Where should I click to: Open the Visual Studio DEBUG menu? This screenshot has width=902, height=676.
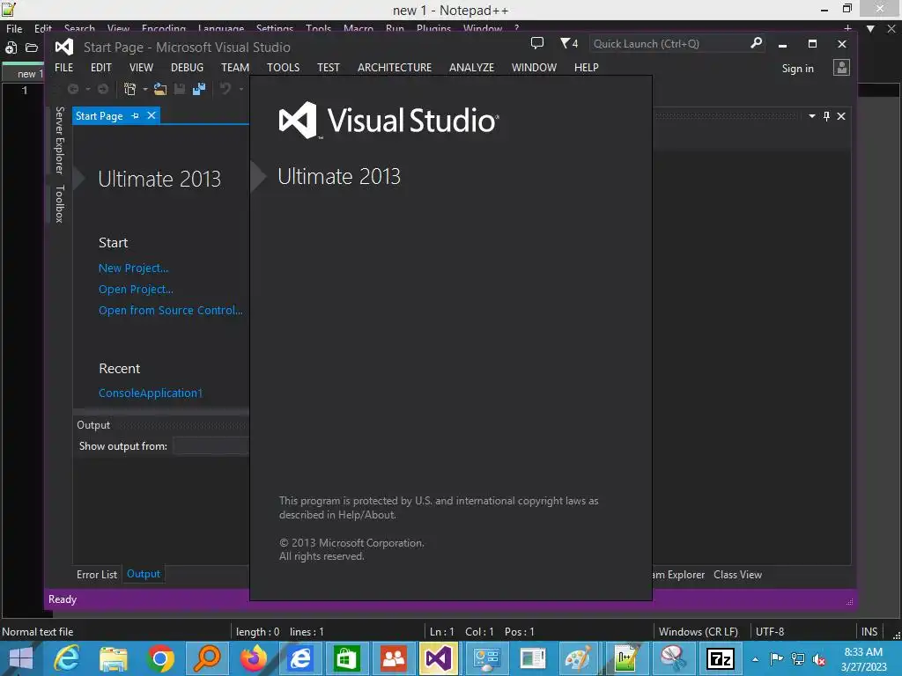tap(187, 67)
